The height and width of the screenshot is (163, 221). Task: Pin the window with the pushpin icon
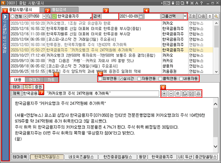coord(187,3)
